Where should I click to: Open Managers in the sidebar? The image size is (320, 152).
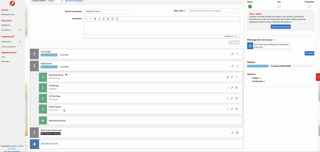tap(5, 62)
